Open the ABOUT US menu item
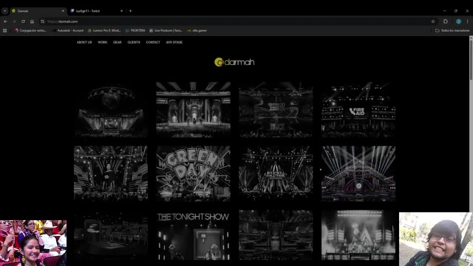 (84, 42)
